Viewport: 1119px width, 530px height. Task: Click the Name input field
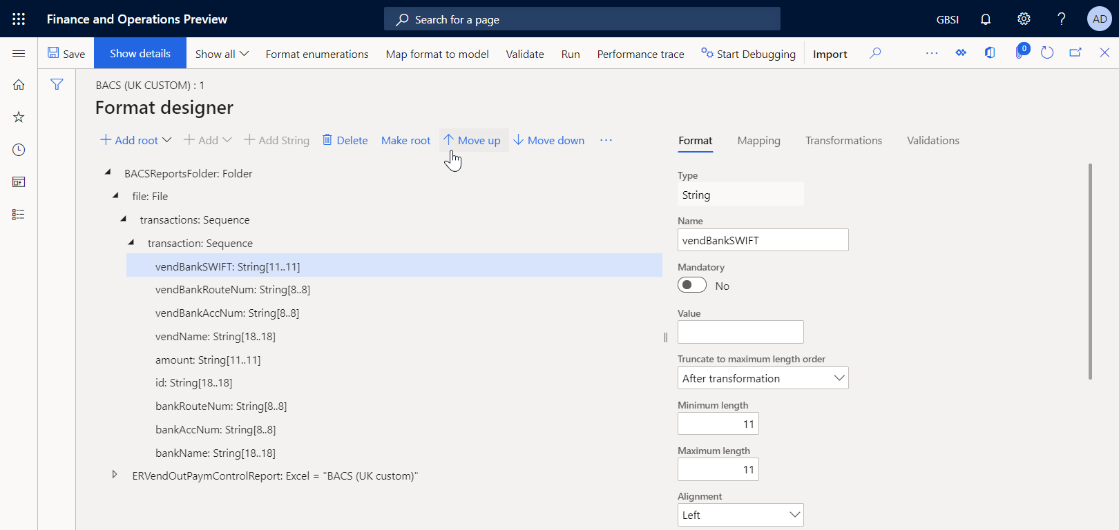[x=763, y=240]
